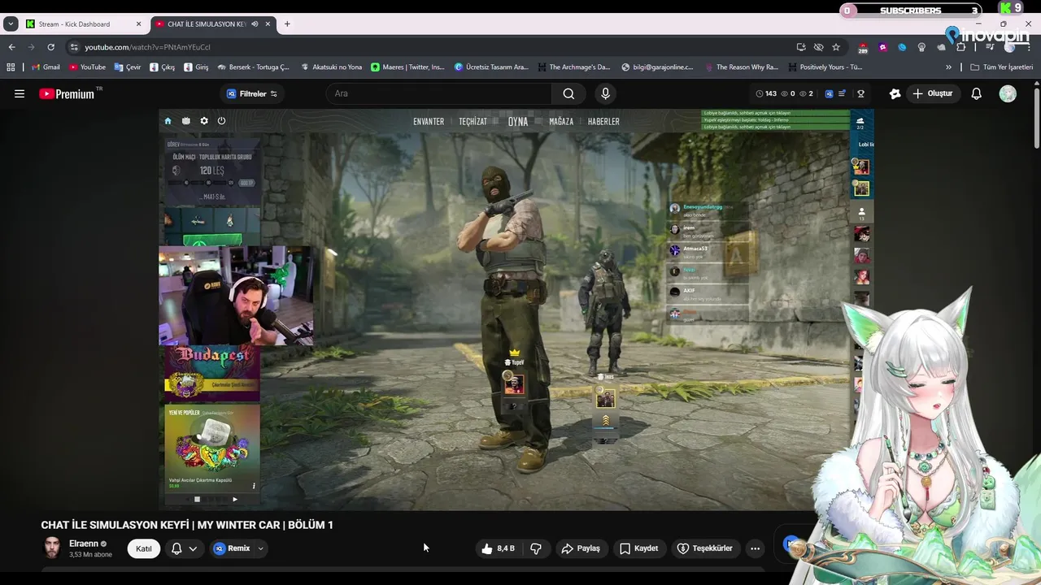
Task: Open the more actions three-dot menu
Action: pyautogui.click(x=755, y=548)
